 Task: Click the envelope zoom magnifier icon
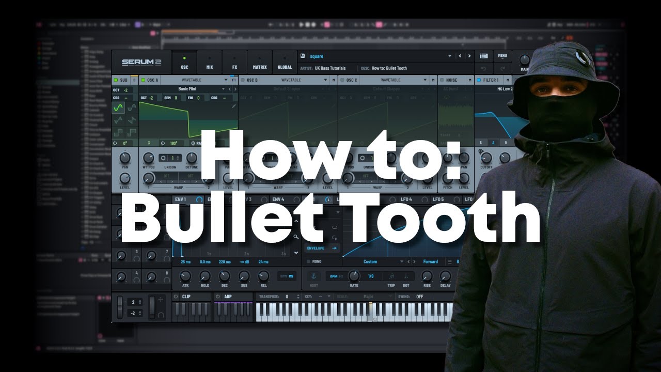point(296,237)
